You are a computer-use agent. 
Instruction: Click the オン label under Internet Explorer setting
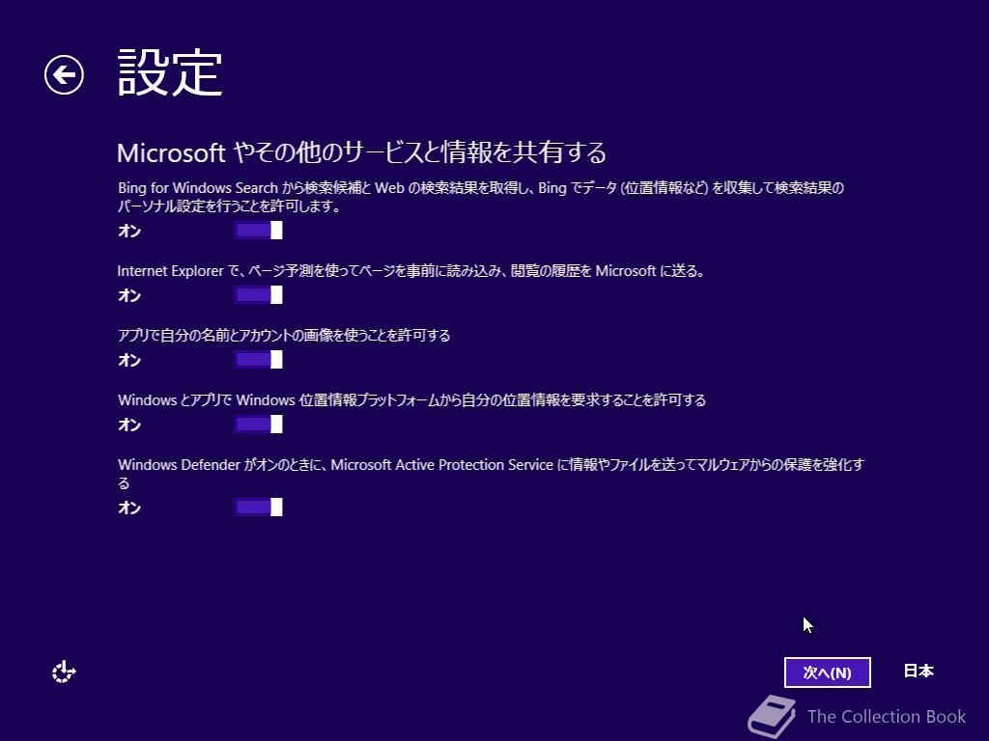coord(129,295)
